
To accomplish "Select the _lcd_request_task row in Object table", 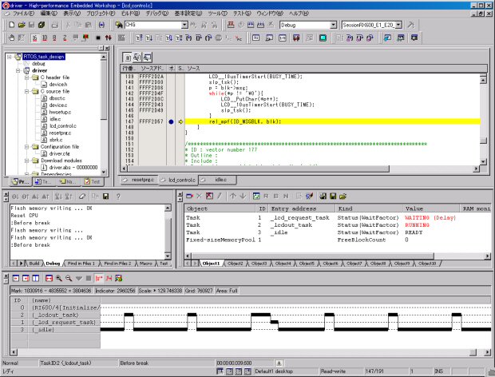I will 337,217.
